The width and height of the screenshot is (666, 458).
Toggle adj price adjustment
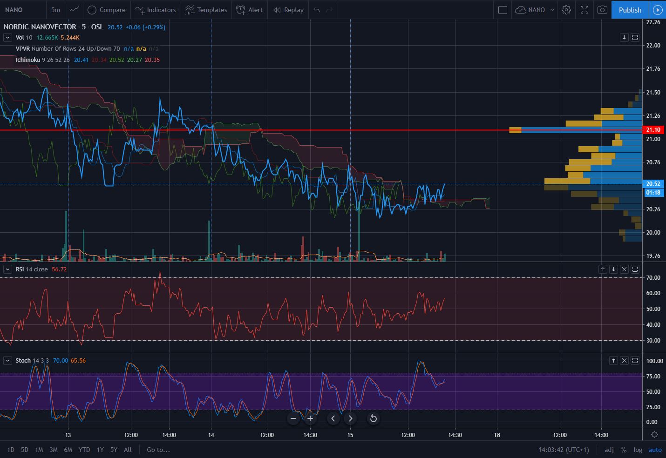[x=609, y=450]
